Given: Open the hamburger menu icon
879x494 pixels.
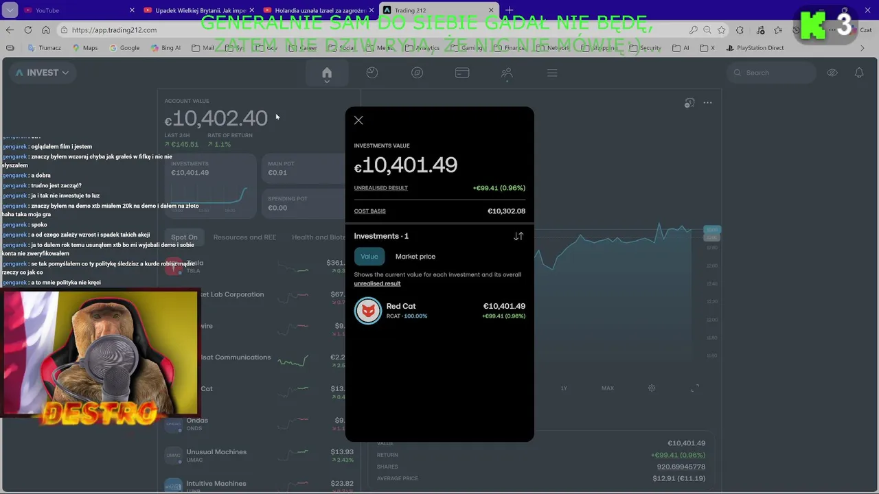Looking at the screenshot, I should (x=552, y=73).
